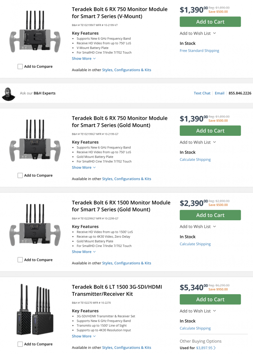Add Bolt 6 LT 1500 kit to cart
This screenshot has width=253, height=354.
coord(210,300)
